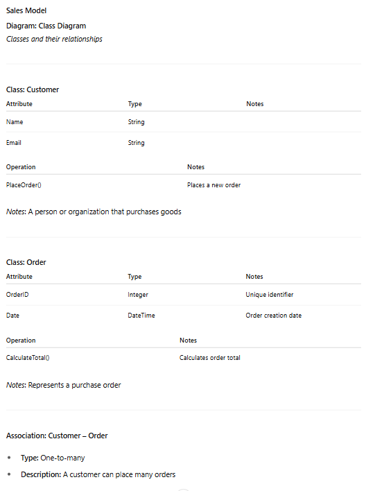Click the 'Classes and their relationships' subtitle
This screenshot has width=366, height=491.
(54, 39)
